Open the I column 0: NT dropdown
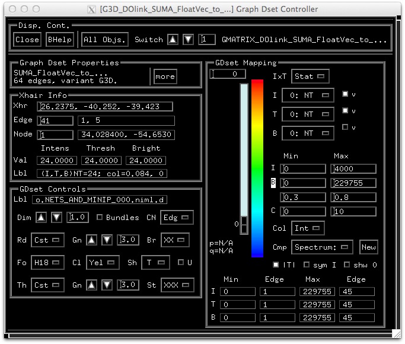 point(308,95)
